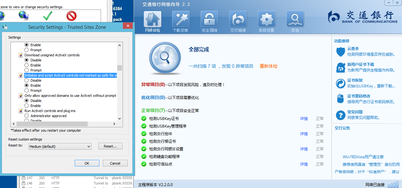
Task: Select Disable for Initialize and script ActiveX controls
Action: coord(27,80)
